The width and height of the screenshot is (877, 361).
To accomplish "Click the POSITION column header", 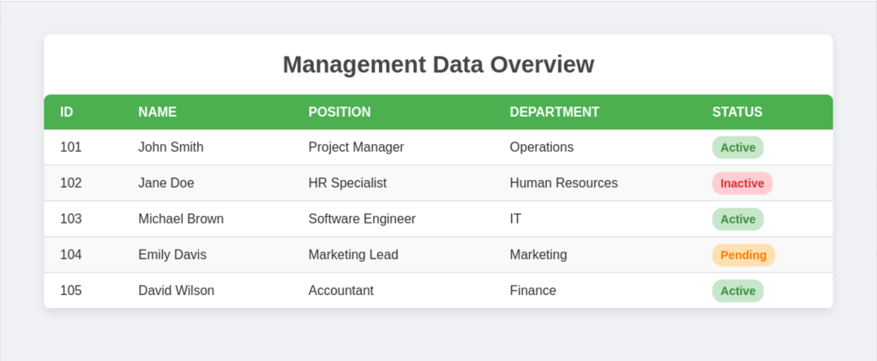I will (339, 112).
